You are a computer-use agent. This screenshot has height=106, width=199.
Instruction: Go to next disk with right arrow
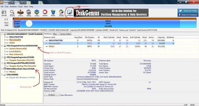[7, 19]
